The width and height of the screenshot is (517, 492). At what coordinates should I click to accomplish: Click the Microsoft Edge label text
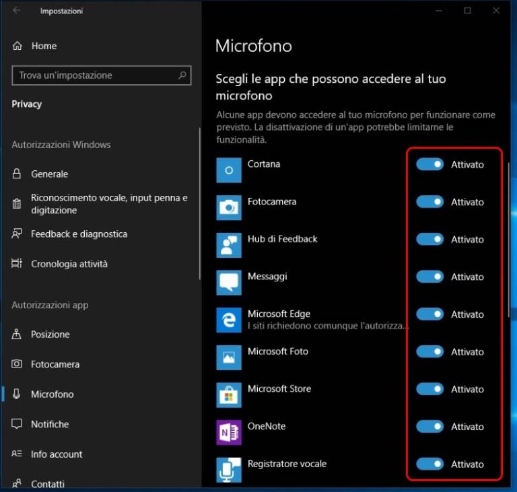click(x=279, y=314)
